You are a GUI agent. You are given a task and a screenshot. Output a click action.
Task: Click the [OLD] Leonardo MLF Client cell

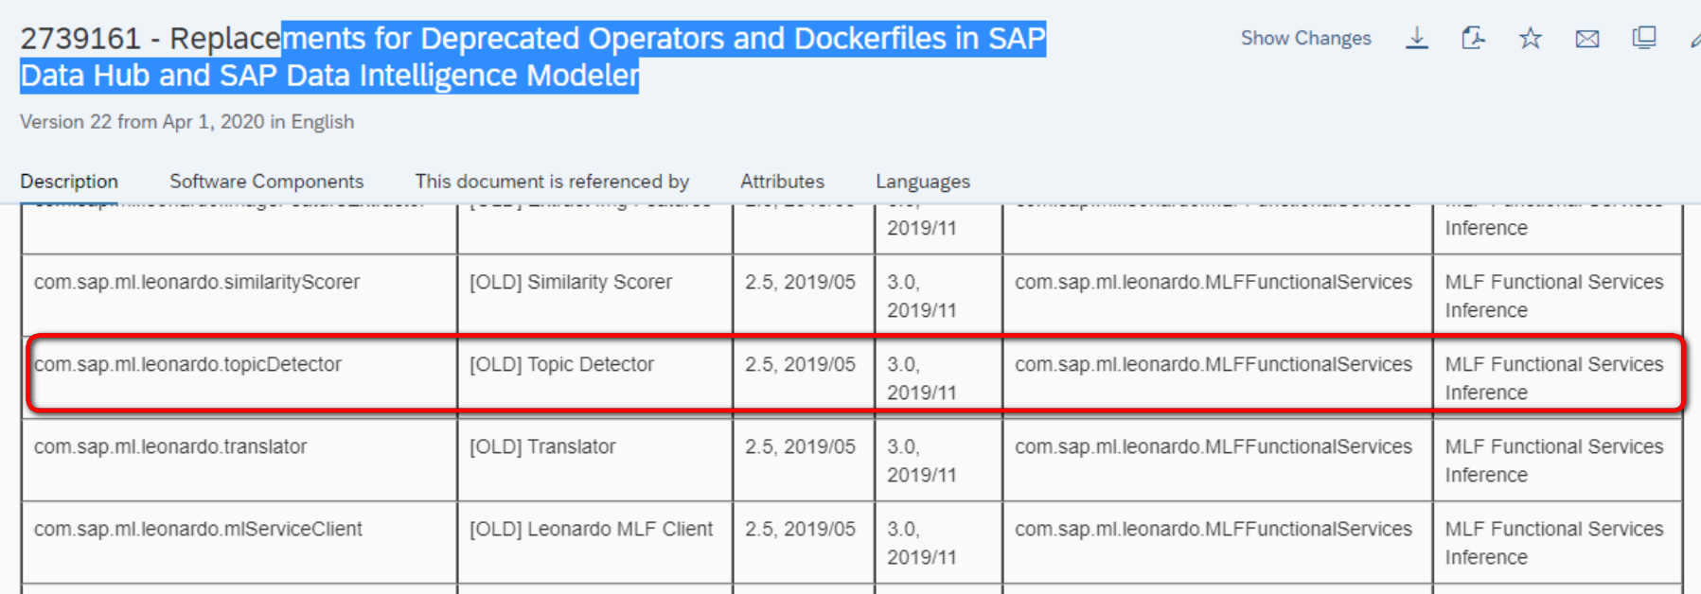pyautogui.click(x=594, y=542)
